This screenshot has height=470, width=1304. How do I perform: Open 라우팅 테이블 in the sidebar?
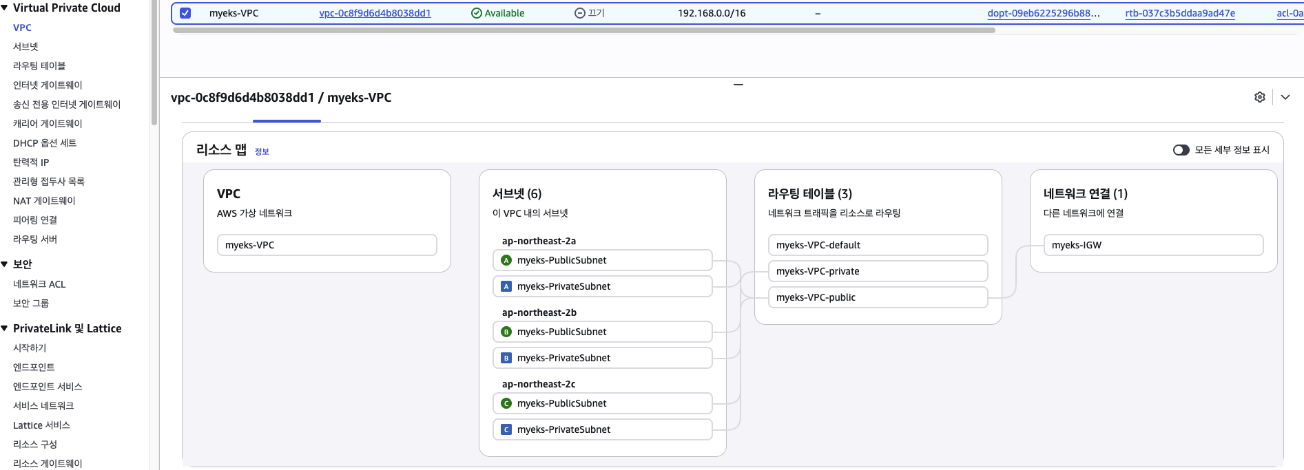tap(39, 66)
